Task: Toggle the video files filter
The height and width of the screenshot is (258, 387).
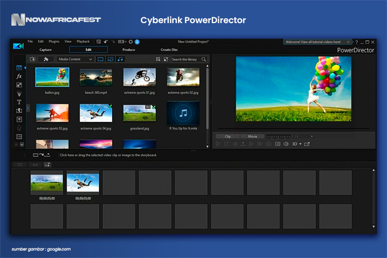Action: pyautogui.click(x=100, y=59)
